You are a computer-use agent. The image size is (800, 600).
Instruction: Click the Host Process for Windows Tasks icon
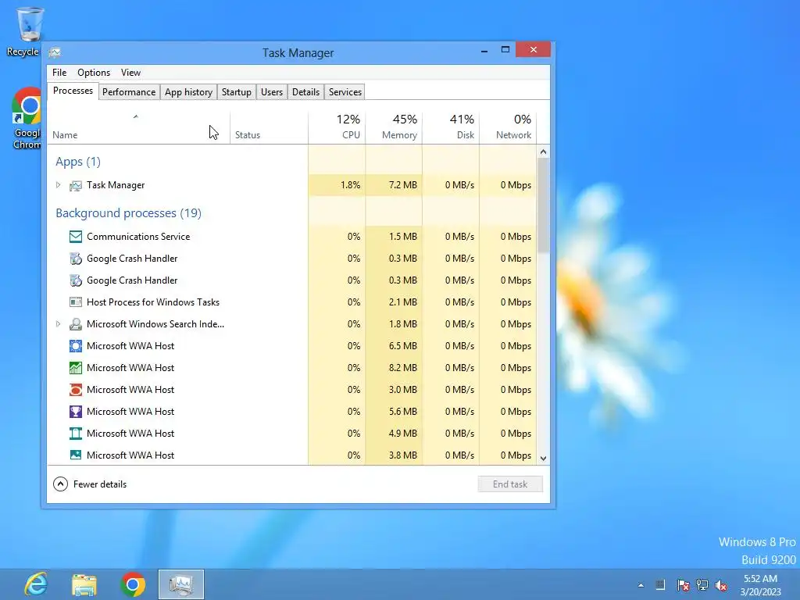click(76, 302)
